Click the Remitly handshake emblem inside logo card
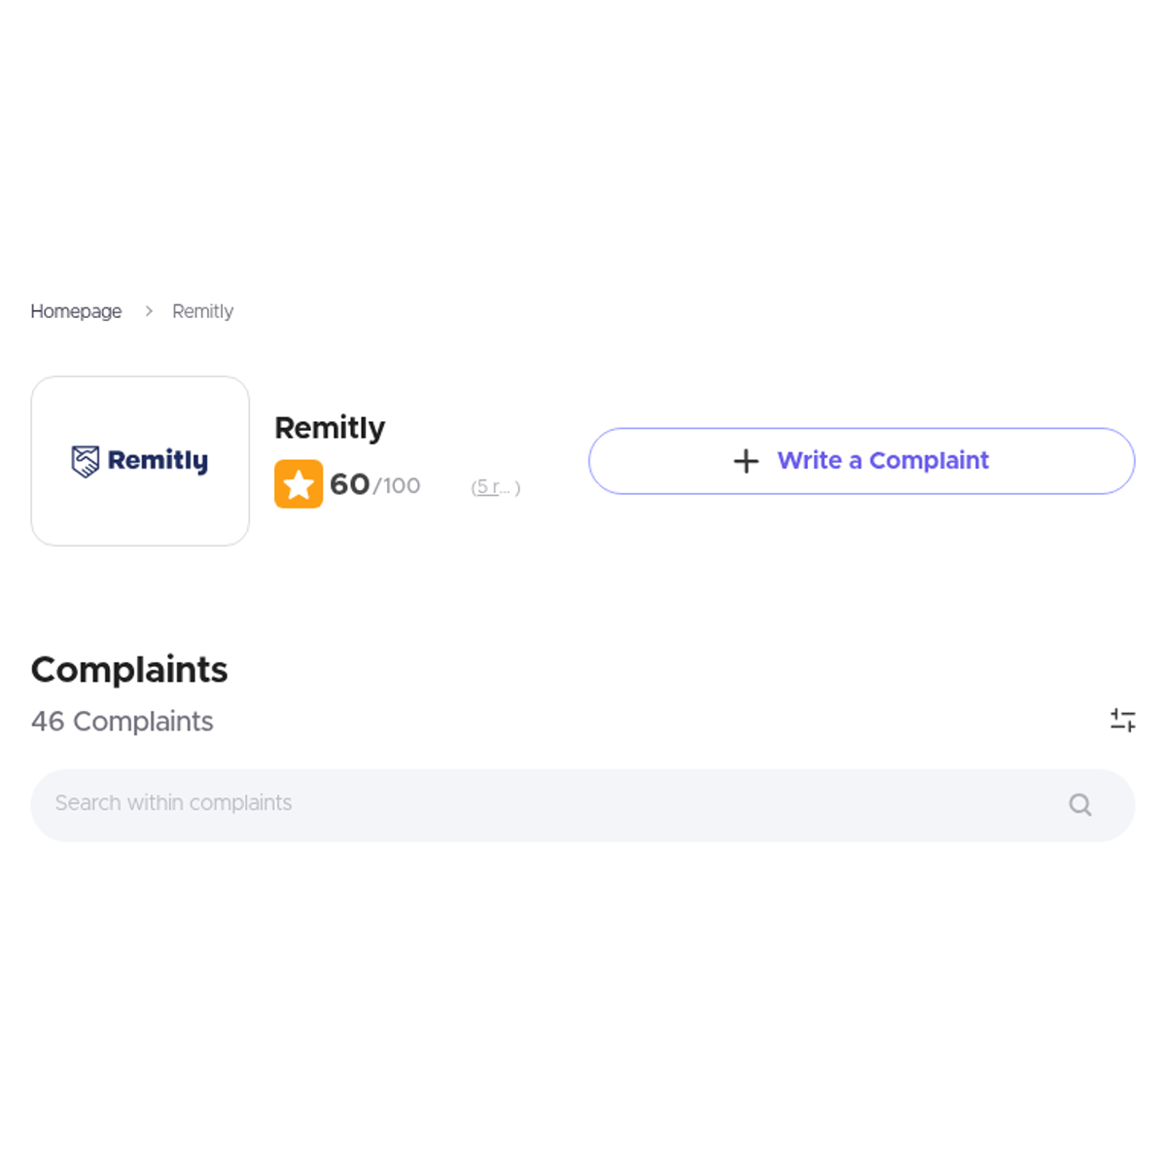This screenshot has width=1167, height=1167. pyautogui.click(x=86, y=460)
